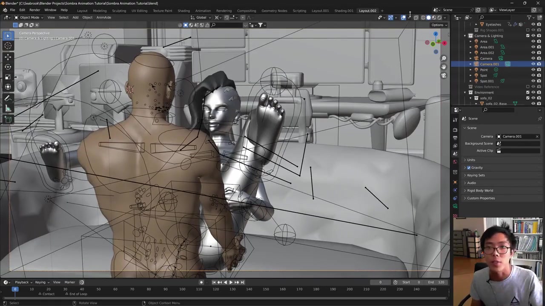
Task: Expand the Units panel
Action: (471, 160)
